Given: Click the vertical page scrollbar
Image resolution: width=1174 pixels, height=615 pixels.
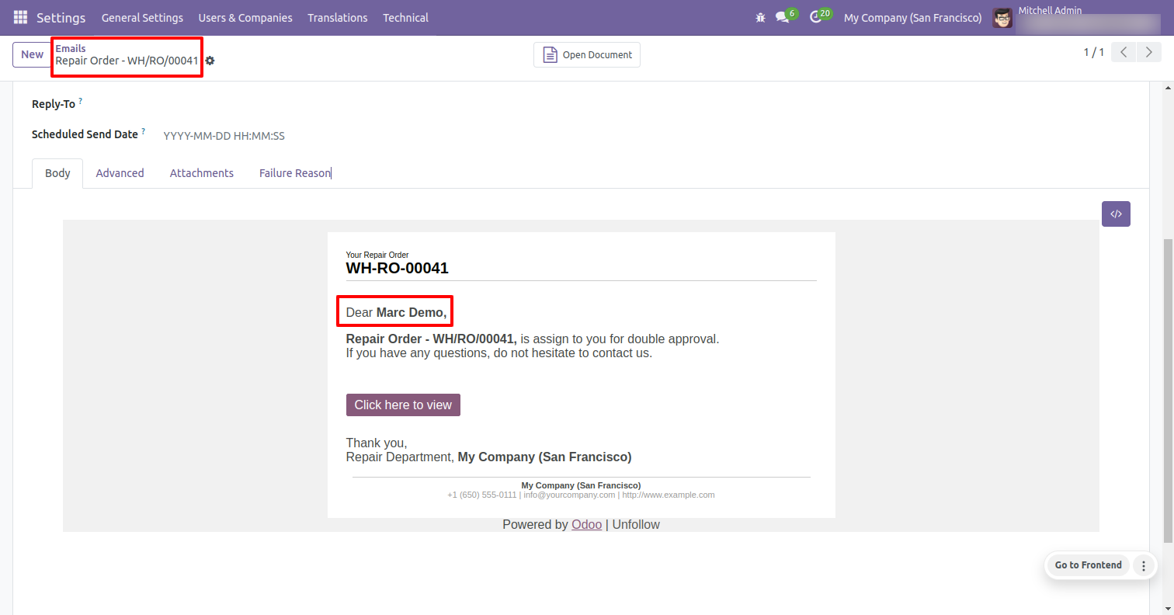Looking at the screenshot, I should 1168,391.
